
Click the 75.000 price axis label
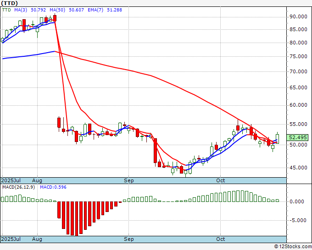coord(298,57)
